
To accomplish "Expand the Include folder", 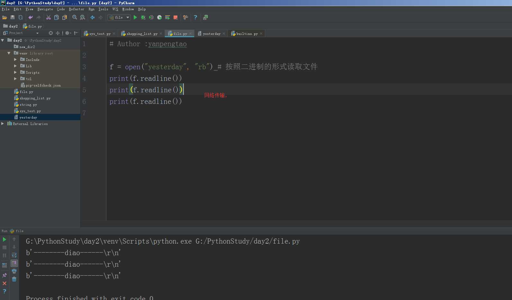I will [x=15, y=60].
